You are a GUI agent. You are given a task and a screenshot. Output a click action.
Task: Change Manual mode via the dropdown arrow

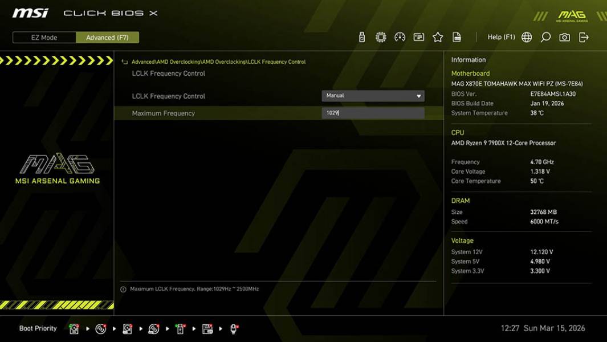click(x=420, y=96)
